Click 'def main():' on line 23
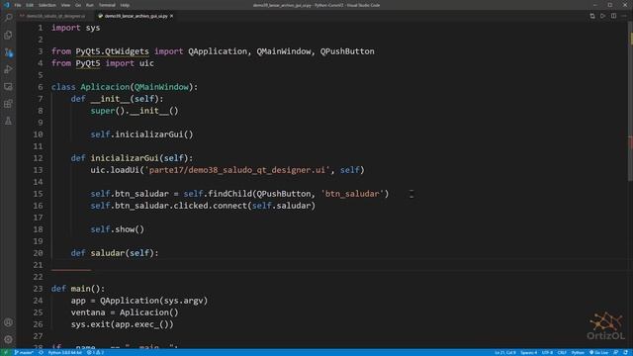The height and width of the screenshot is (356, 633). 78,289
